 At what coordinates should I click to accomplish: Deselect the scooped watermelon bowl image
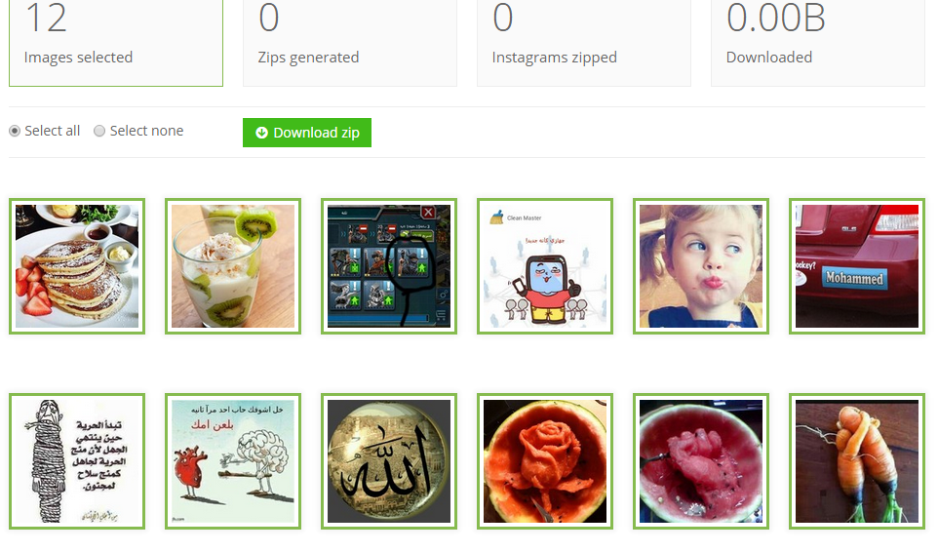pyautogui.click(x=701, y=461)
